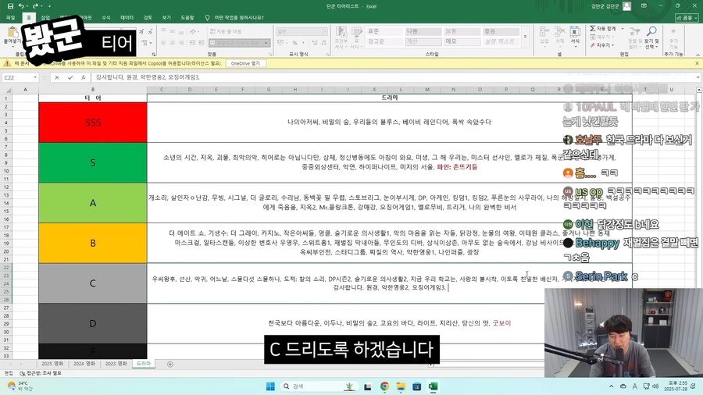Open the number format combo box
Viewport: 703px width, 395px height.
pyautogui.click(x=302, y=31)
